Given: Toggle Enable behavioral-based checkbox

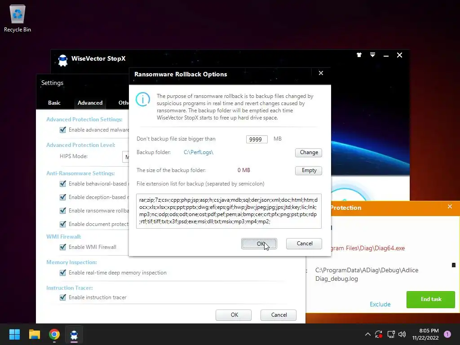Looking at the screenshot, I should (63, 184).
